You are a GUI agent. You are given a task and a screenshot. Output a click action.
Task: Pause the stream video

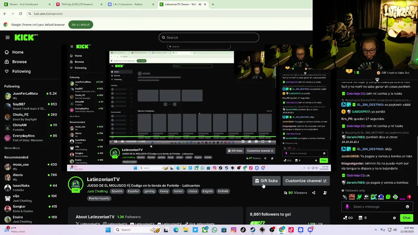(115, 141)
